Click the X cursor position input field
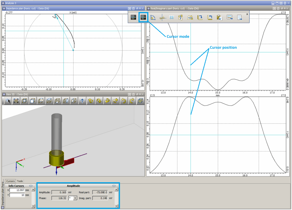Screen dimensions: 292x210 click(x=17, y=190)
